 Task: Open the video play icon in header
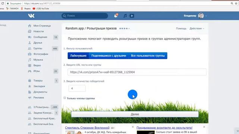click(132, 16)
